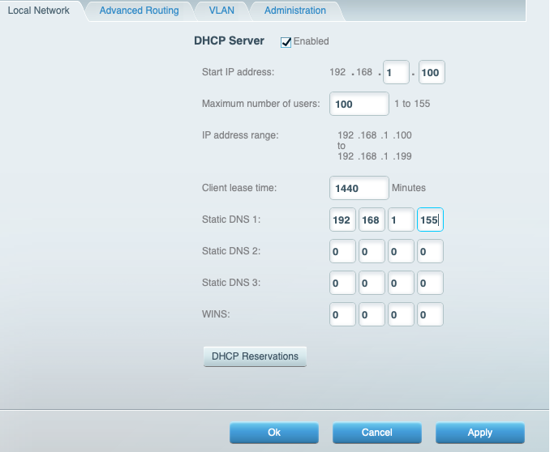
Task: Click the Client lease time field
Action: (x=359, y=188)
